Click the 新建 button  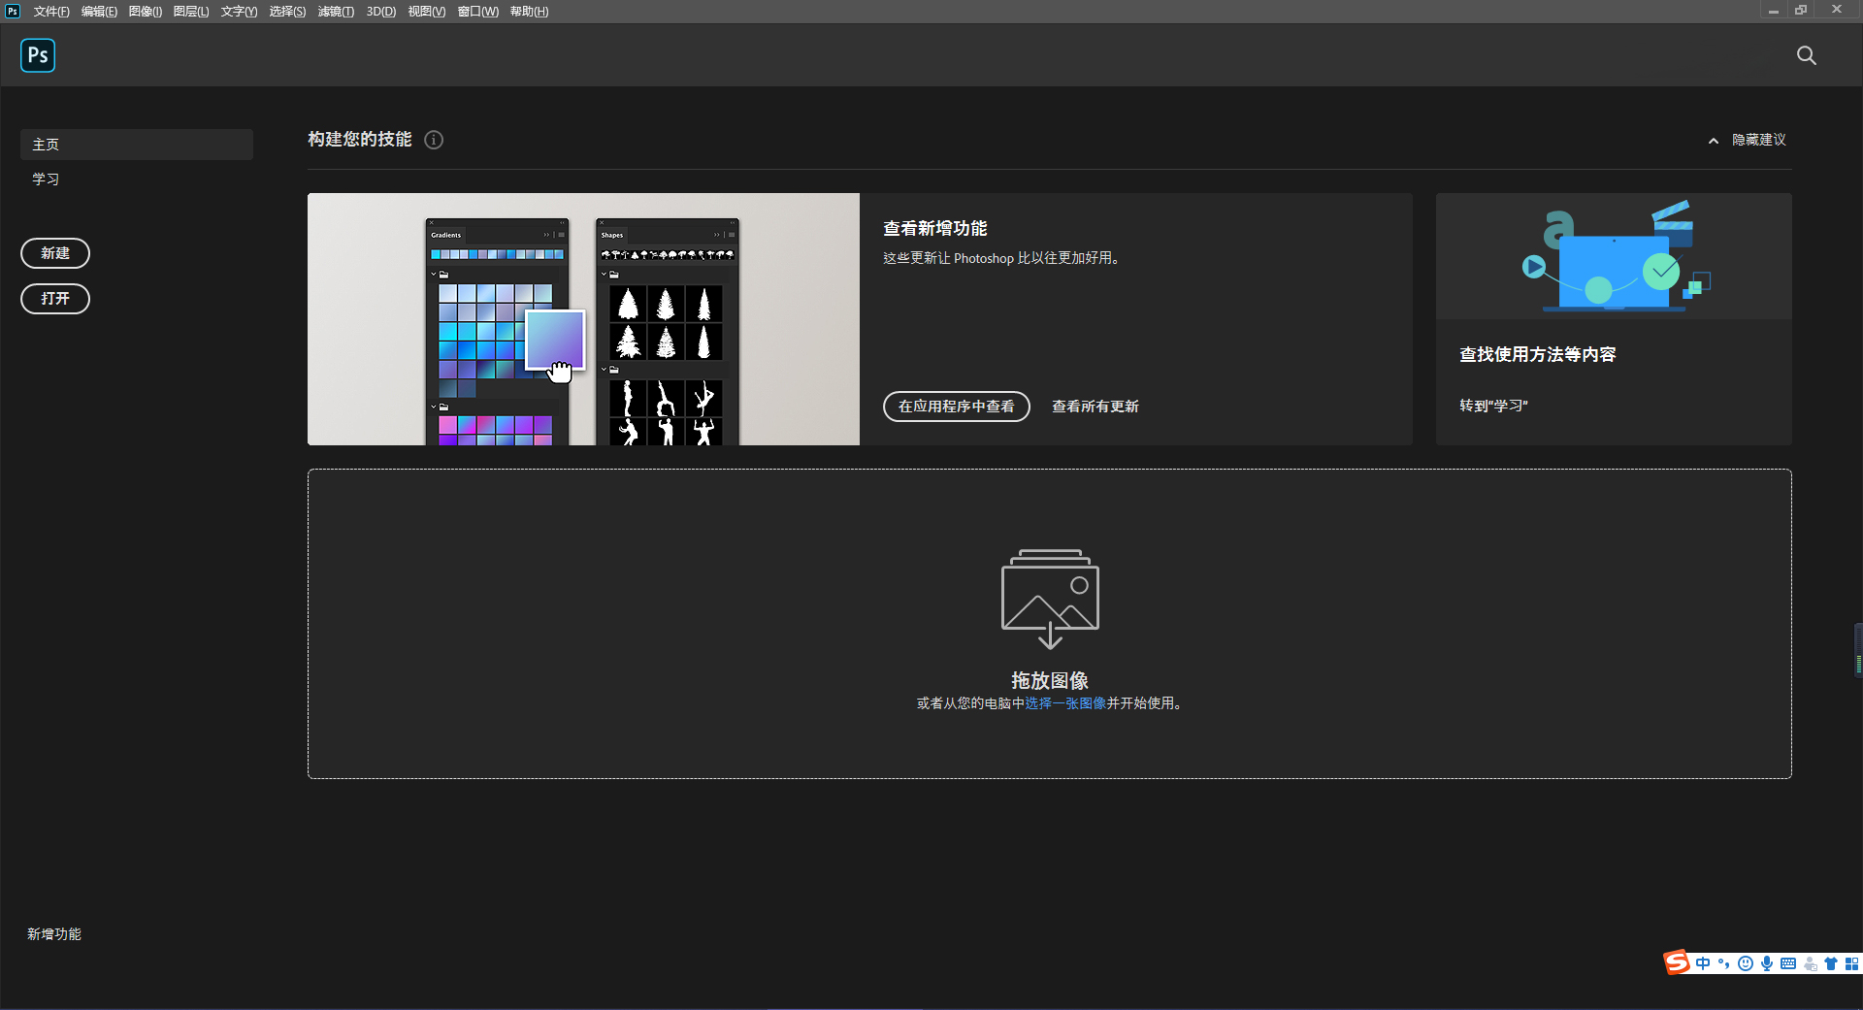55,253
